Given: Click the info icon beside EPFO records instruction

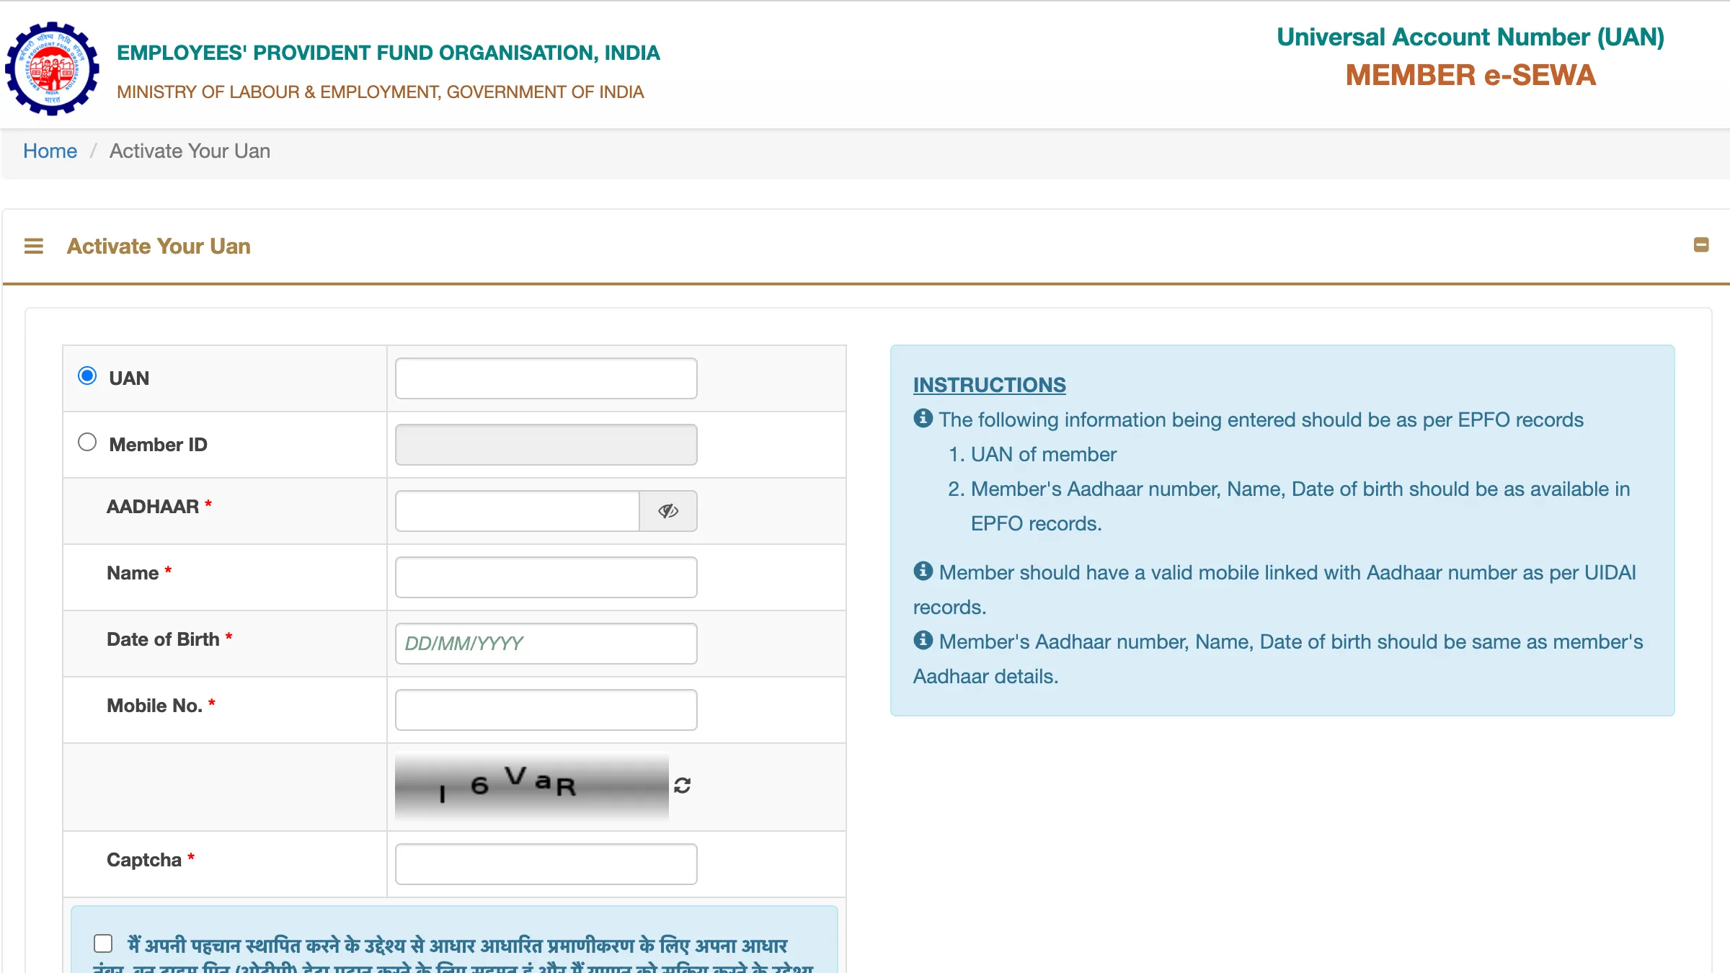Looking at the screenshot, I should (x=923, y=418).
